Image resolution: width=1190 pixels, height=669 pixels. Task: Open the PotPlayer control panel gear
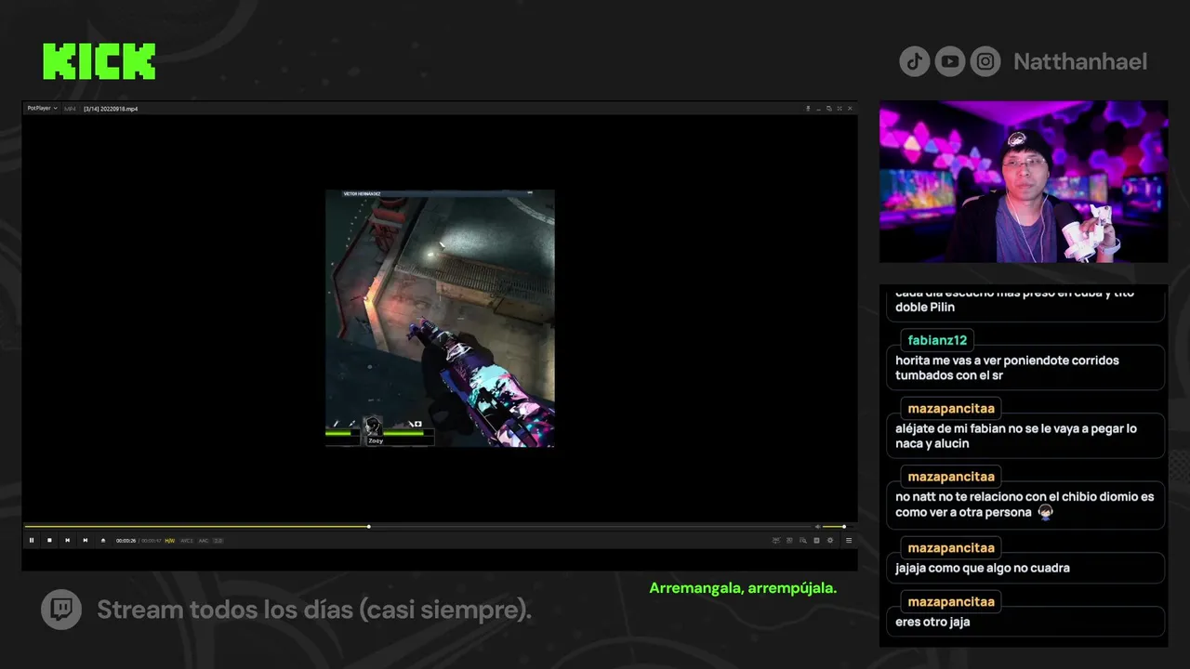(830, 540)
